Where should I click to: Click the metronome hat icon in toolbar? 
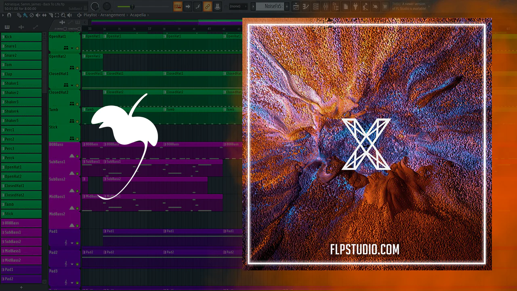(217, 6)
